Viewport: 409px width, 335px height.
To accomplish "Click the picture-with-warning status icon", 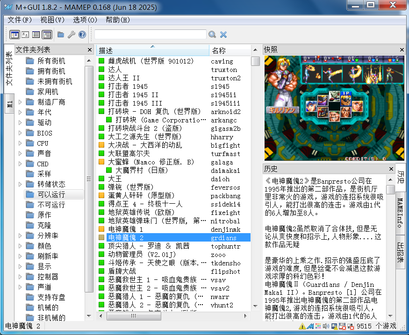I will pos(334,326).
